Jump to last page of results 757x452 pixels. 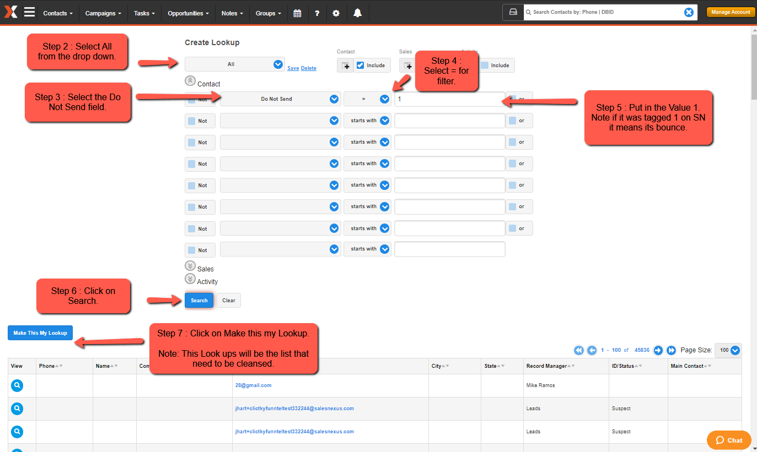(x=671, y=350)
